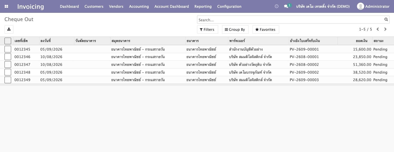Open the Account Dashboard menu
394x152 pixels.
point(172,7)
